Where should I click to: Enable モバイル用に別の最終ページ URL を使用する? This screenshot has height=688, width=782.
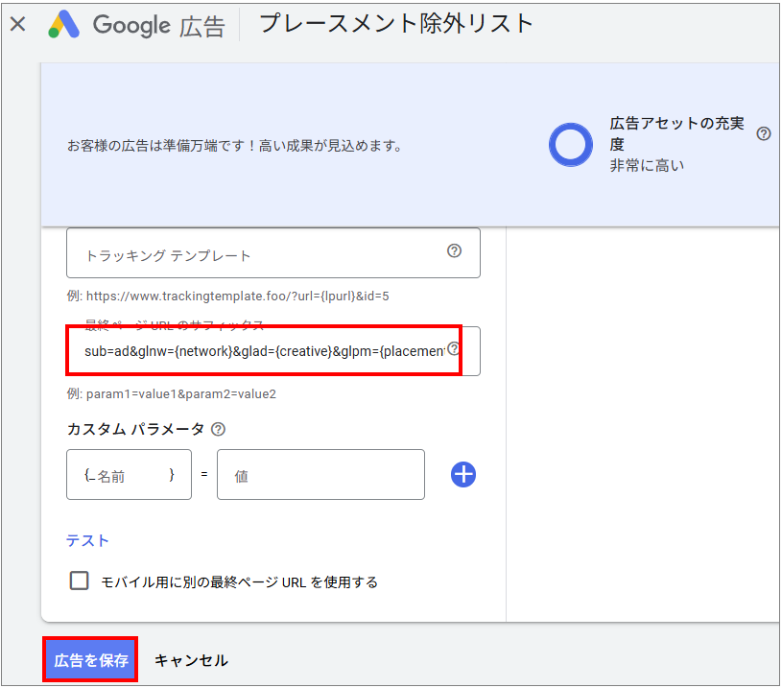[80, 581]
